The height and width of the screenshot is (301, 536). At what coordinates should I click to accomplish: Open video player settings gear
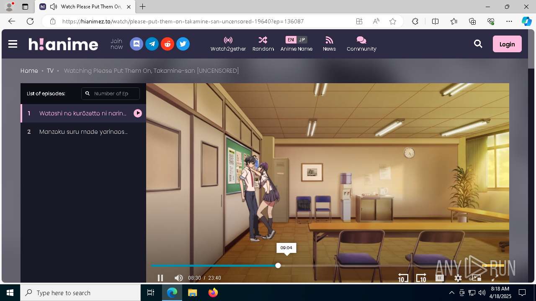click(458, 278)
